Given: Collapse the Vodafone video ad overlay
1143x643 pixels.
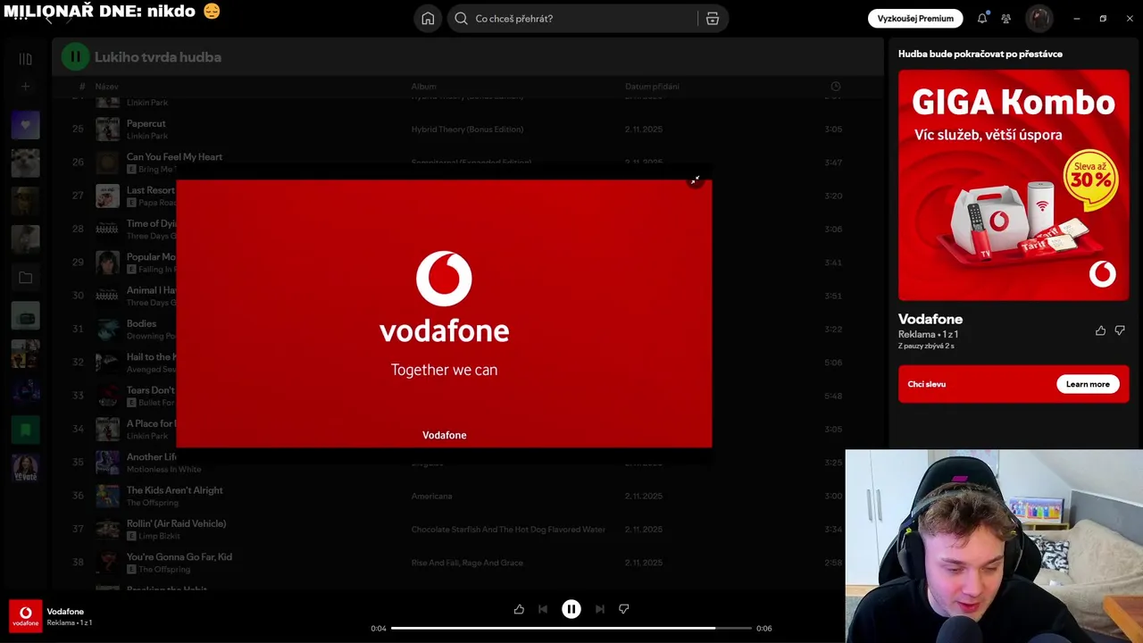Looking at the screenshot, I should [x=695, y=180].
